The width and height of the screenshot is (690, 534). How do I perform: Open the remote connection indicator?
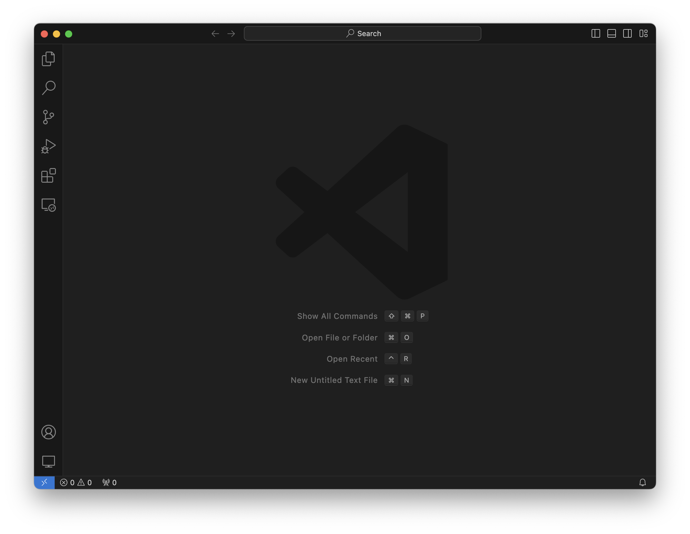point(44,482)
